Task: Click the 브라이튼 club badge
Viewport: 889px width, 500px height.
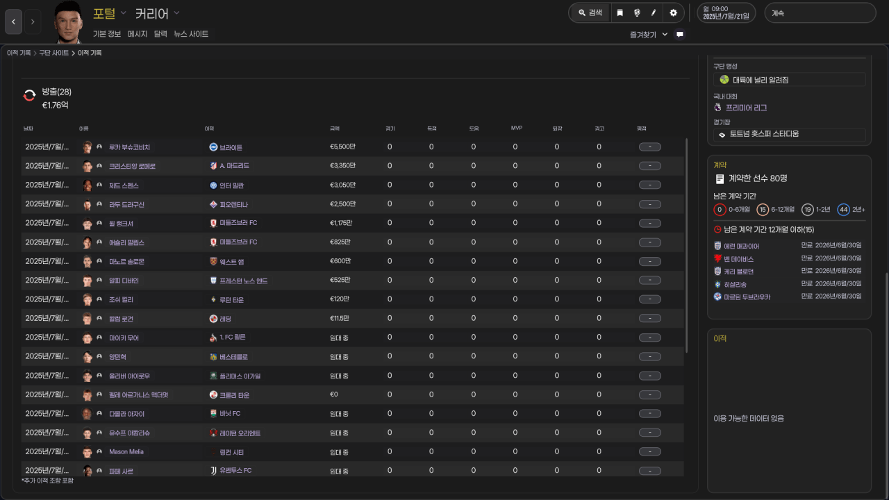Action: click(213, 147)
